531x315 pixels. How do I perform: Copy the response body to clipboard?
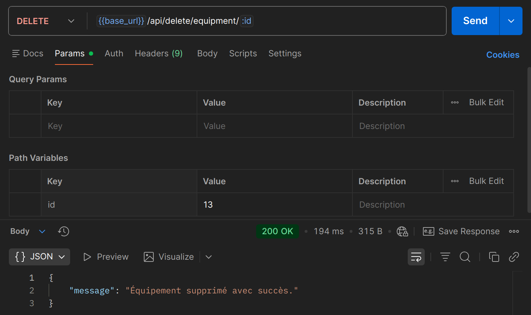494,257
